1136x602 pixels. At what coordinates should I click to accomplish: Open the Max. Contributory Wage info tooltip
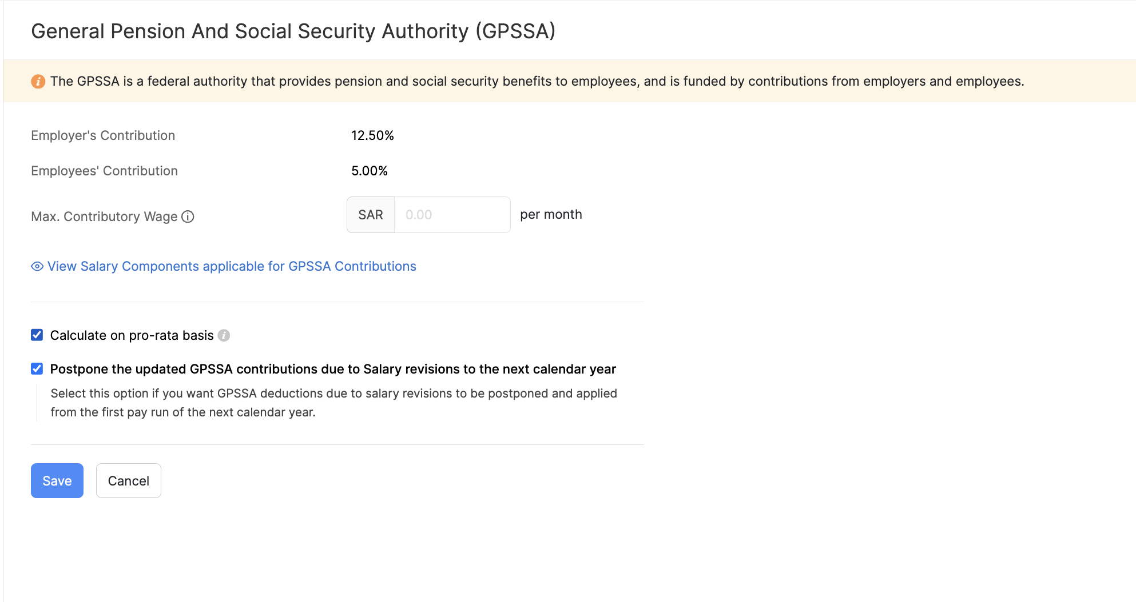click(189, 216)
